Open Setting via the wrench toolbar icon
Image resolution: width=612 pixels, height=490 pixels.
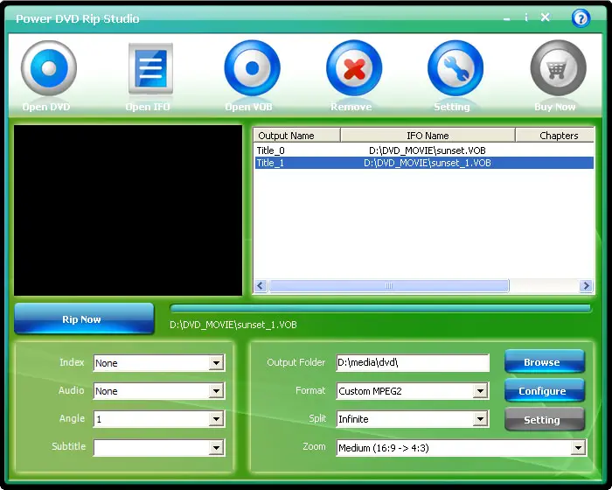pyautogui.click(x=456, y=68)
